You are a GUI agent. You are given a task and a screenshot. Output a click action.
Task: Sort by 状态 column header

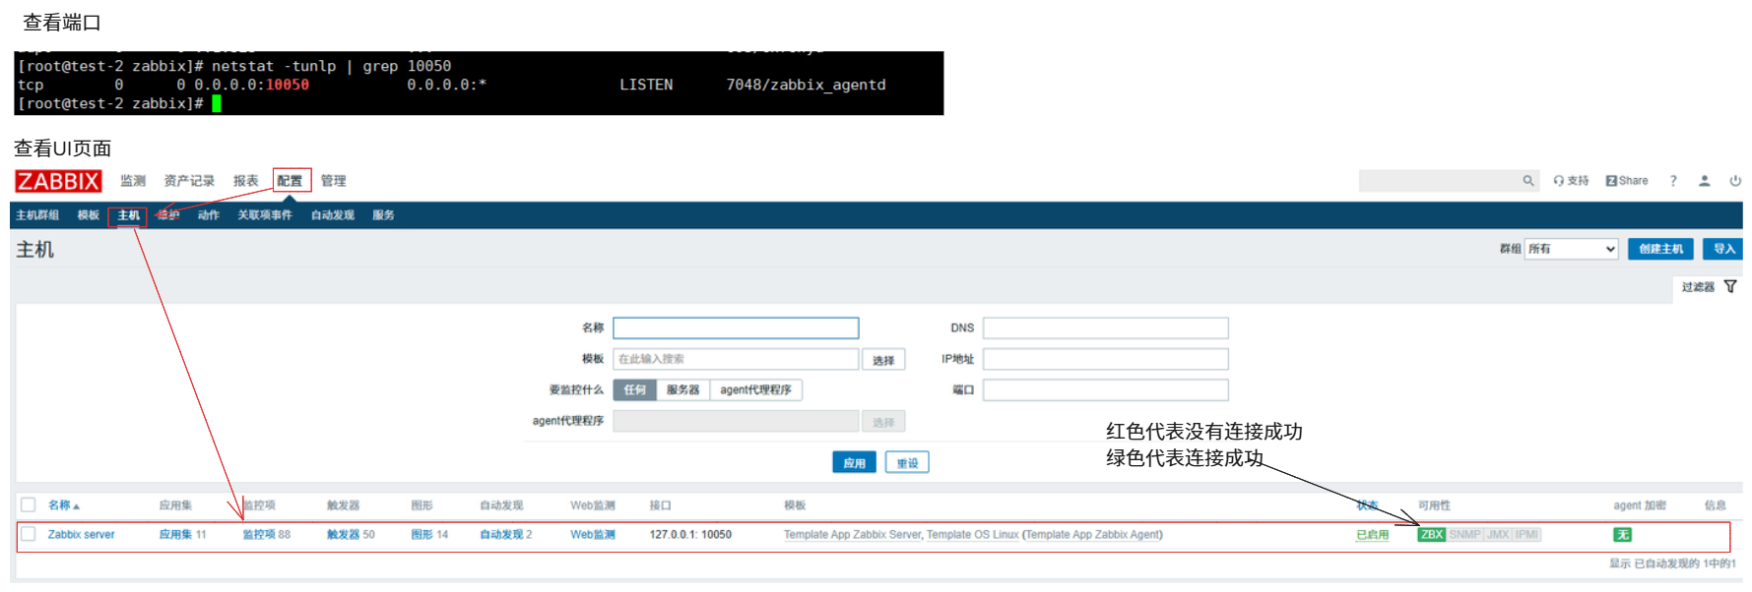tap(1367, 505)
